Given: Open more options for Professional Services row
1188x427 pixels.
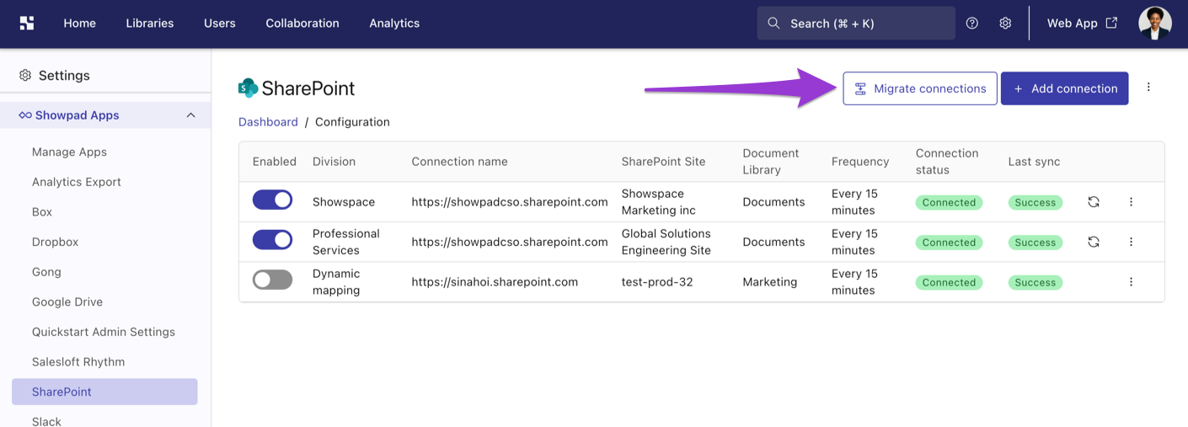Looking at the screenshot, I should 1132,242.
